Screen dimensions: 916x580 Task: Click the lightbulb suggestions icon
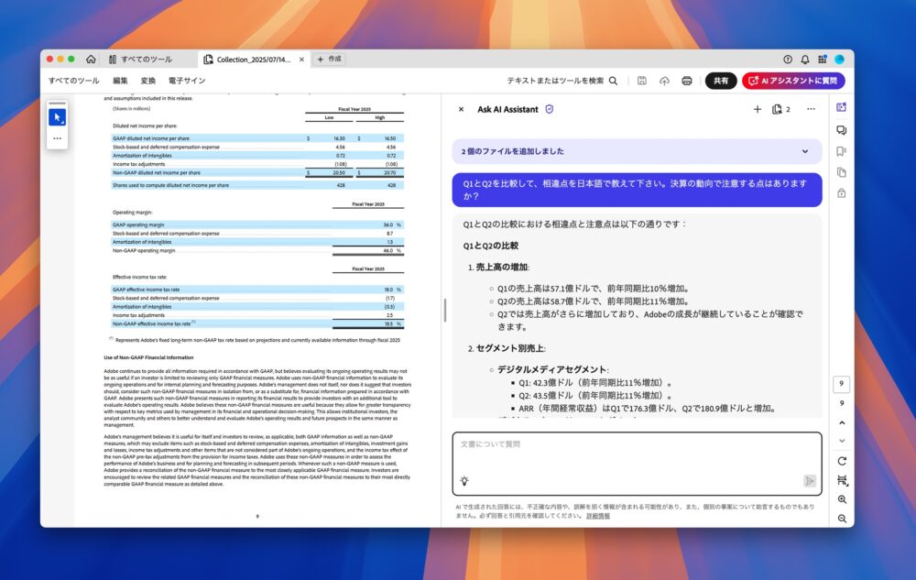coord(464,481)
